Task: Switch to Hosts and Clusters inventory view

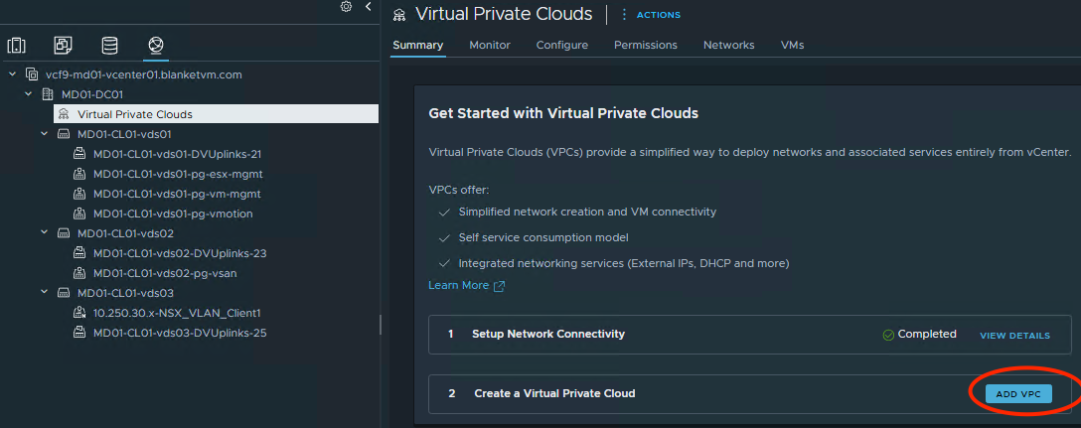Action: click(x=17, y=46)
